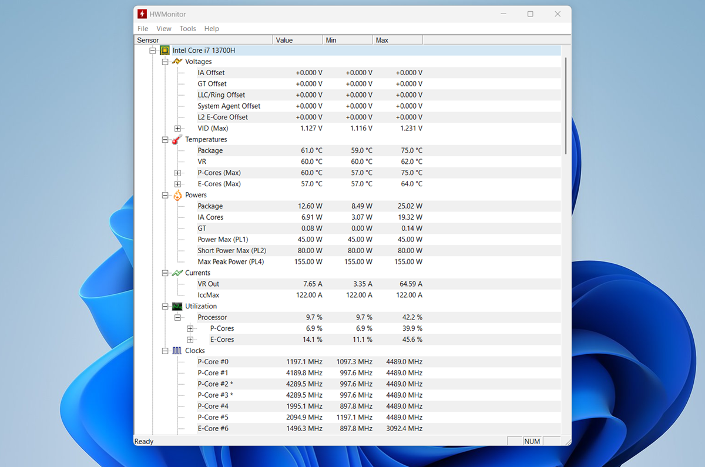Click the Min column header
The height and width of the screenshot is (467, 705).
click(348, 40)
